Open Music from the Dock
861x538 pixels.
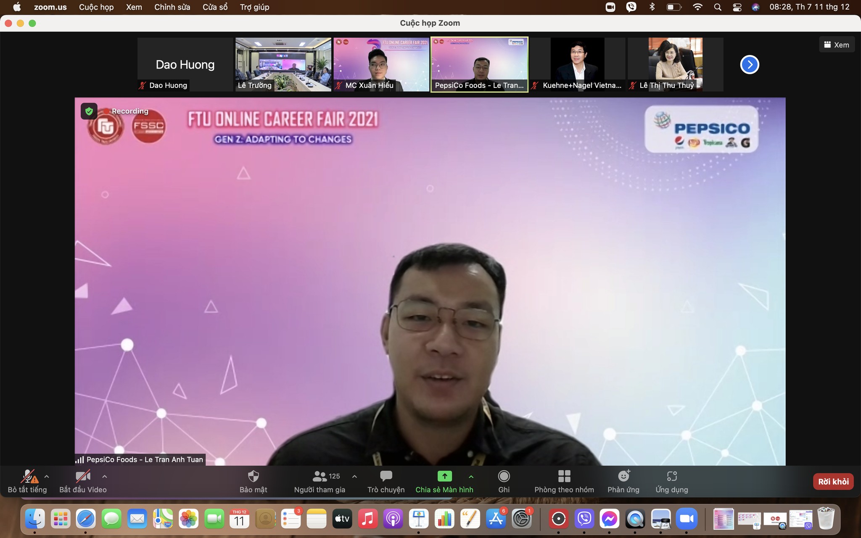click(368, 519)
